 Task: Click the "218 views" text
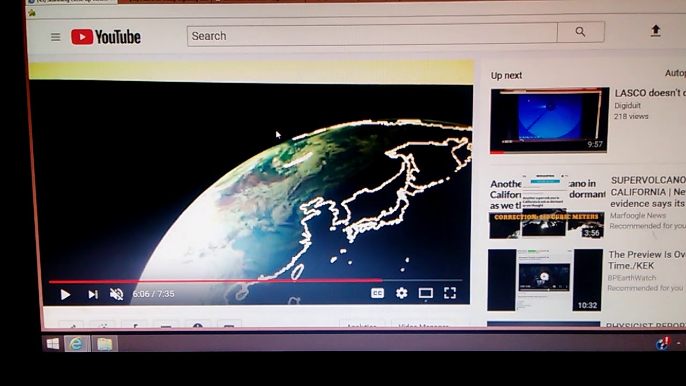click(x=631, y=116)
